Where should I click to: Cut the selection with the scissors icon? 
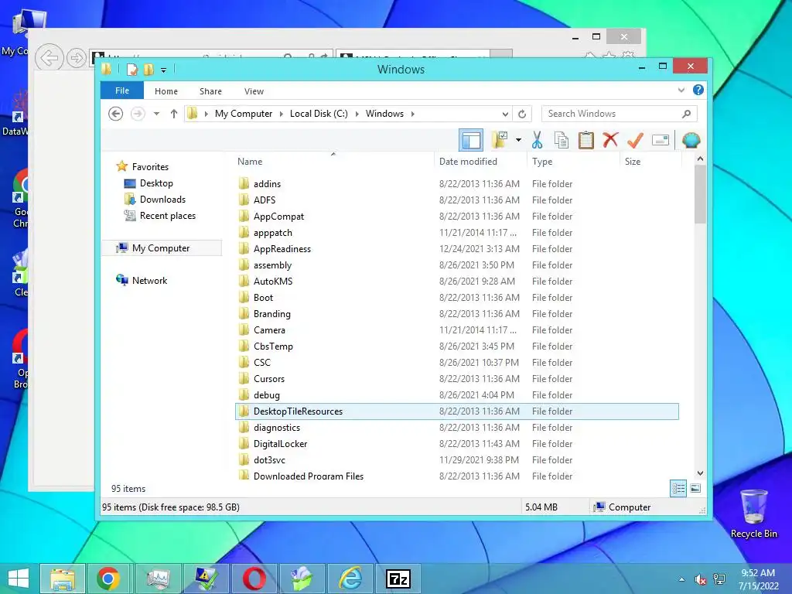point(537,140)
